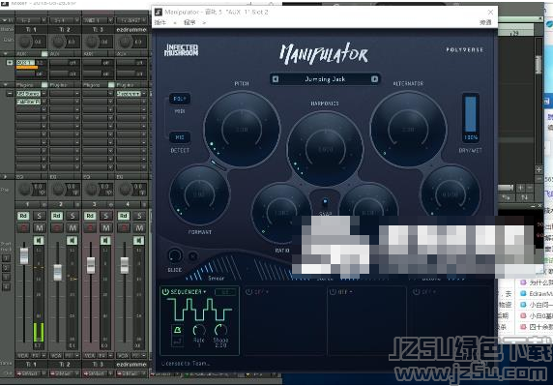
Task: Click the sequencer Shape knob
Action: (x=220, y=331)
